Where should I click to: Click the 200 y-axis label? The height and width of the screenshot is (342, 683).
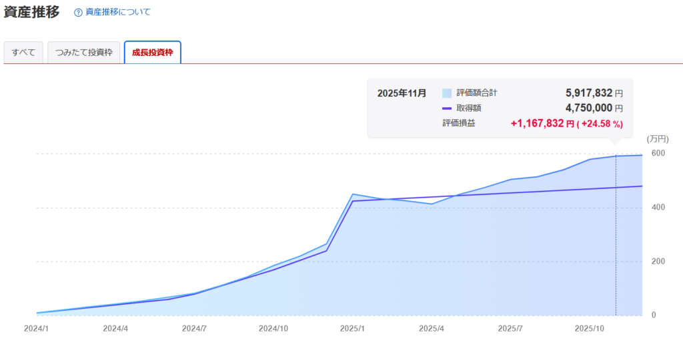click(658, 261)
